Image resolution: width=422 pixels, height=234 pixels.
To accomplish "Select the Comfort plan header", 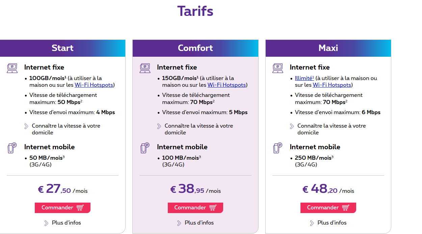I will click(195, 48).
